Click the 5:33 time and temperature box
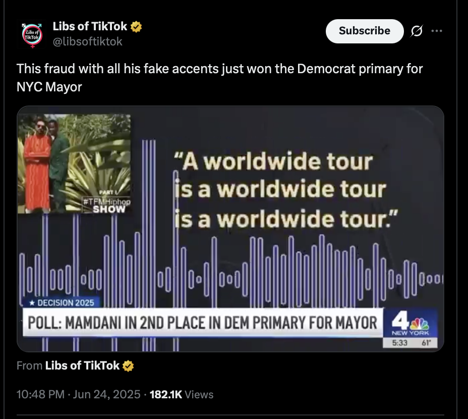 coord(411,343)
